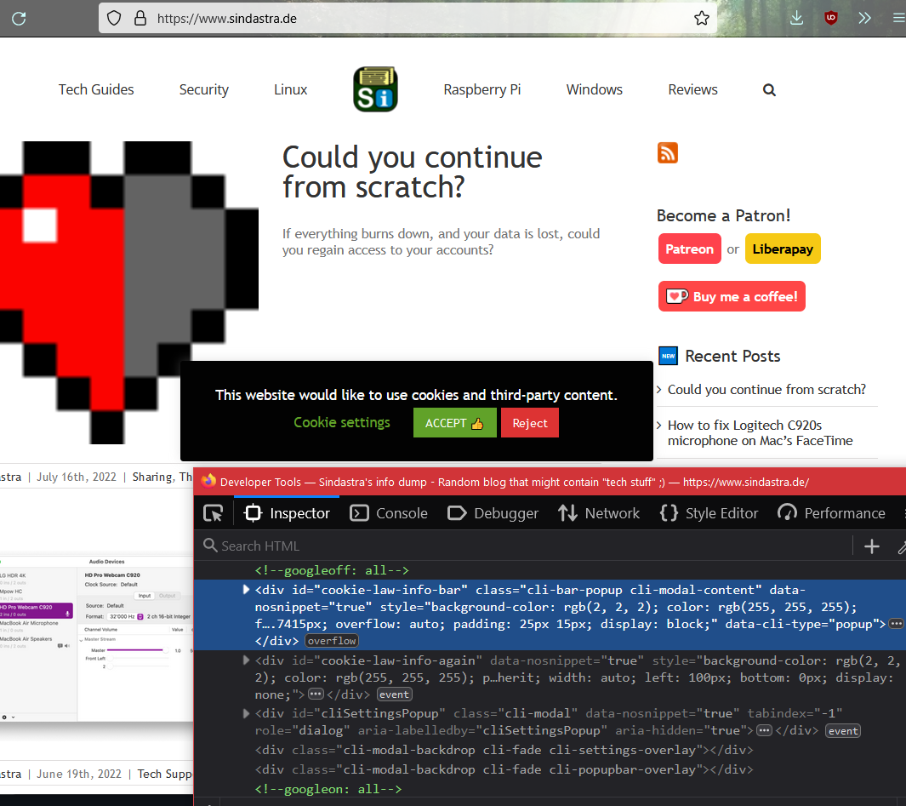The image size is (906, 806).
Task: Open the toolbar overflow chevron menu
Action: (x=864, y=17)
